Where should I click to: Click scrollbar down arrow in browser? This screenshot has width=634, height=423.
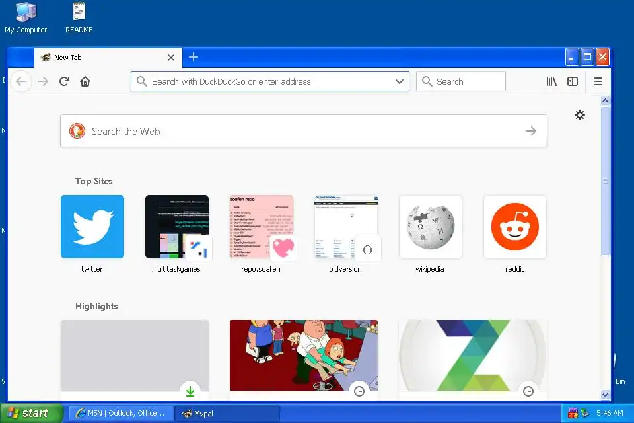(x=606, y=395)
